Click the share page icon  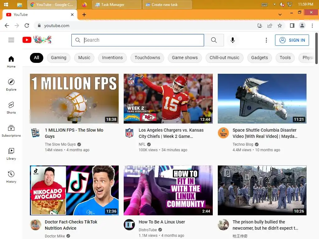pos(270,26)
